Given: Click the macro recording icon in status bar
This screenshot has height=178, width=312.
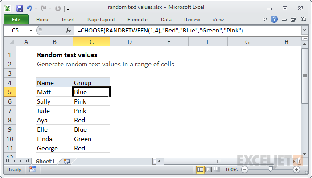Looking at the screenshot, I should [33, 170].
